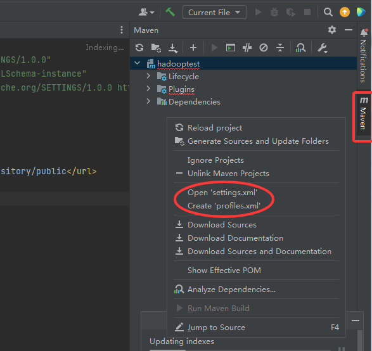
Task: Click Download Sources toolbar icon
Action: coord(173,48)
